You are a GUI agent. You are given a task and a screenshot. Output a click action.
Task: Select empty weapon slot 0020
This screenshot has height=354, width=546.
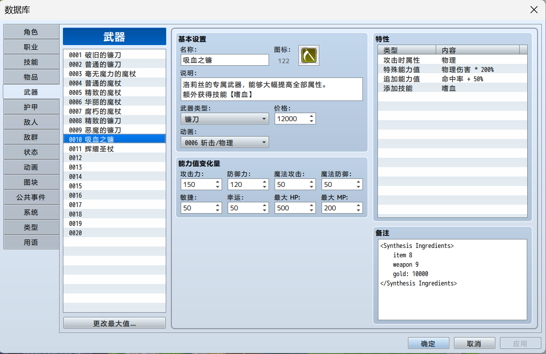click(x=114, y=233)
